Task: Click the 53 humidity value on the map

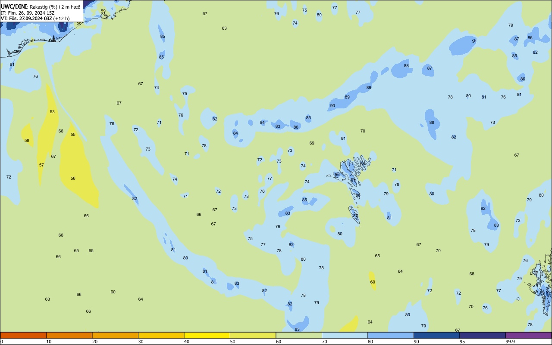Action: [52, 112]
